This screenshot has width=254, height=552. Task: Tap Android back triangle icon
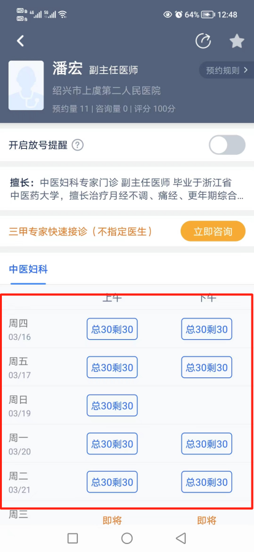click(x=180, y=538)
